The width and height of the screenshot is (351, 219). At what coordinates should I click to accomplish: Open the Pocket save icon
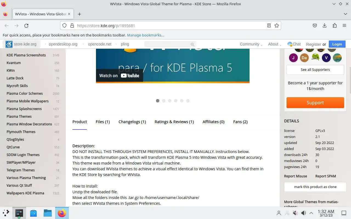(315, 25)
